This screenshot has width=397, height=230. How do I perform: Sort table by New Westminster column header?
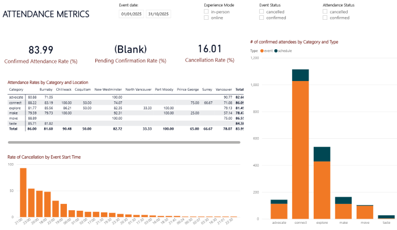pyautogui.click(x=108, y=90)
